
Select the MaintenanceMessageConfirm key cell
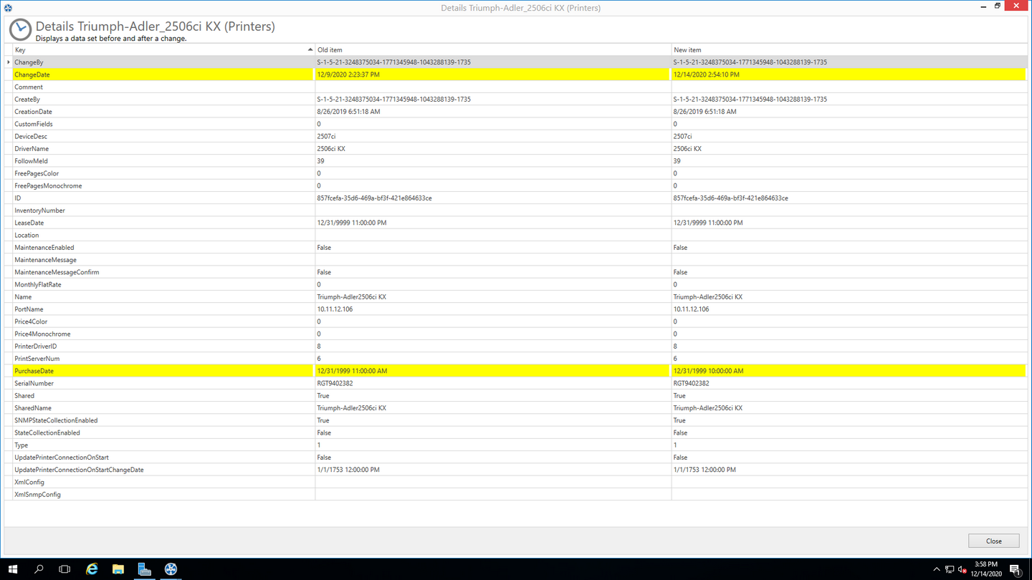coord(163,272)
